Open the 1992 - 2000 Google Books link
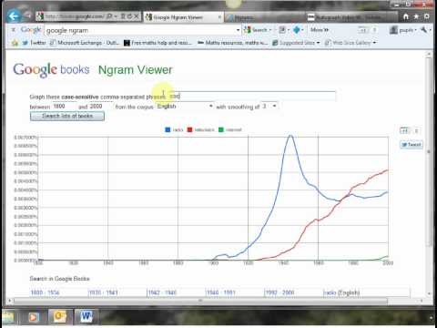Viewport: 437px width, 328px height. (x=279, y=292)
